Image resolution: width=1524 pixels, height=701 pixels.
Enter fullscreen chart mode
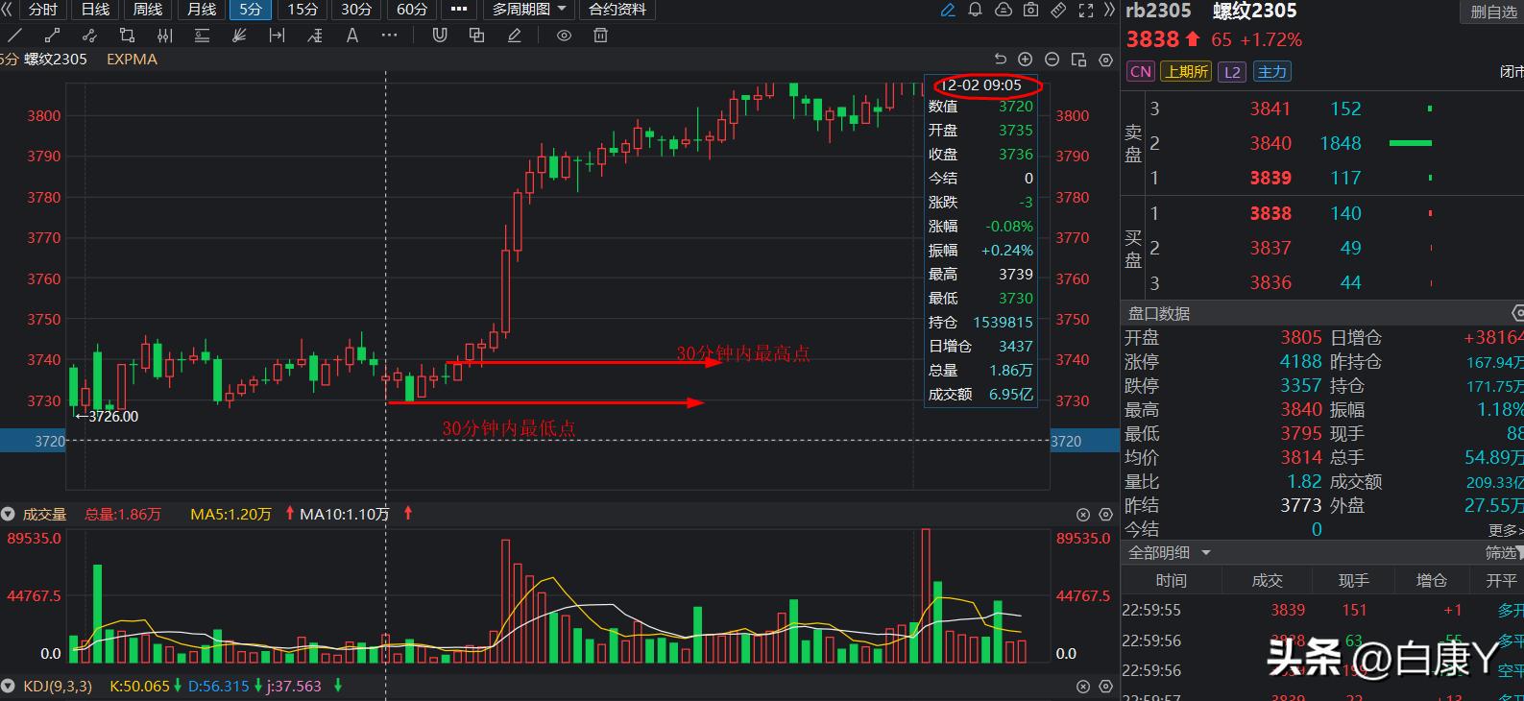(1086, 10)
